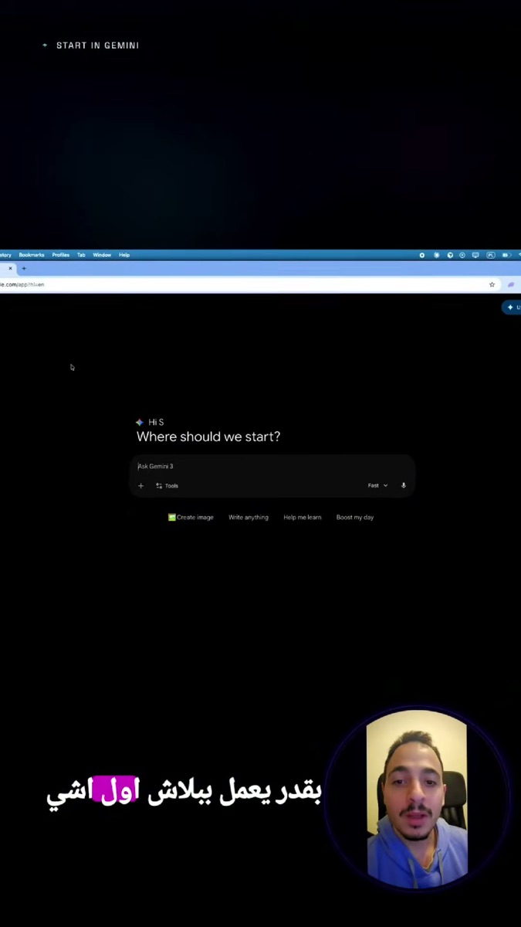Viewport: 521px width, 927px height.
Task: Click the plus attachment icon in prompt box
Action: point(140,486)
